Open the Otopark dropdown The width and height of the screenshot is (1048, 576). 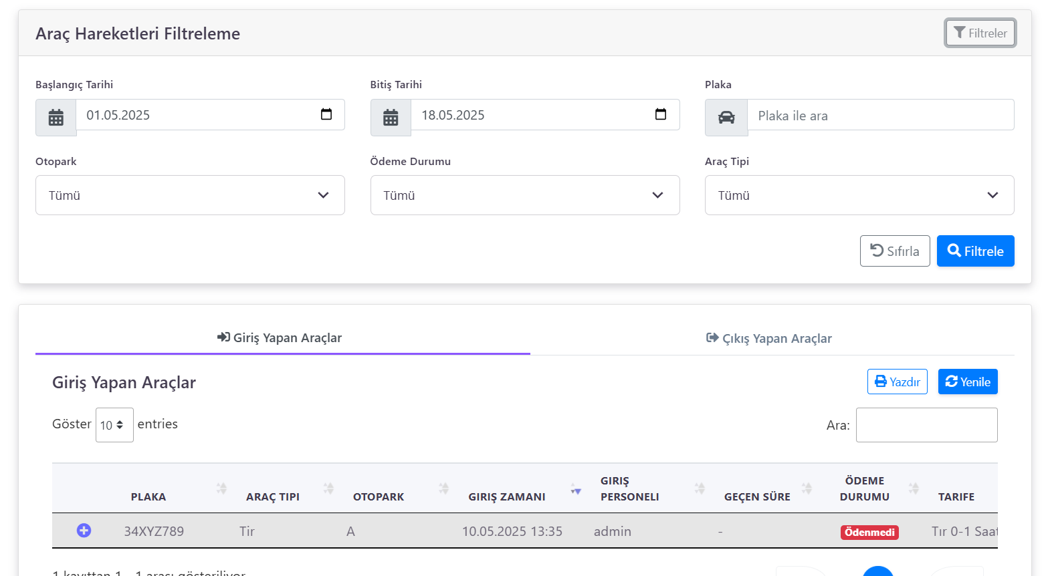point(190,195)
